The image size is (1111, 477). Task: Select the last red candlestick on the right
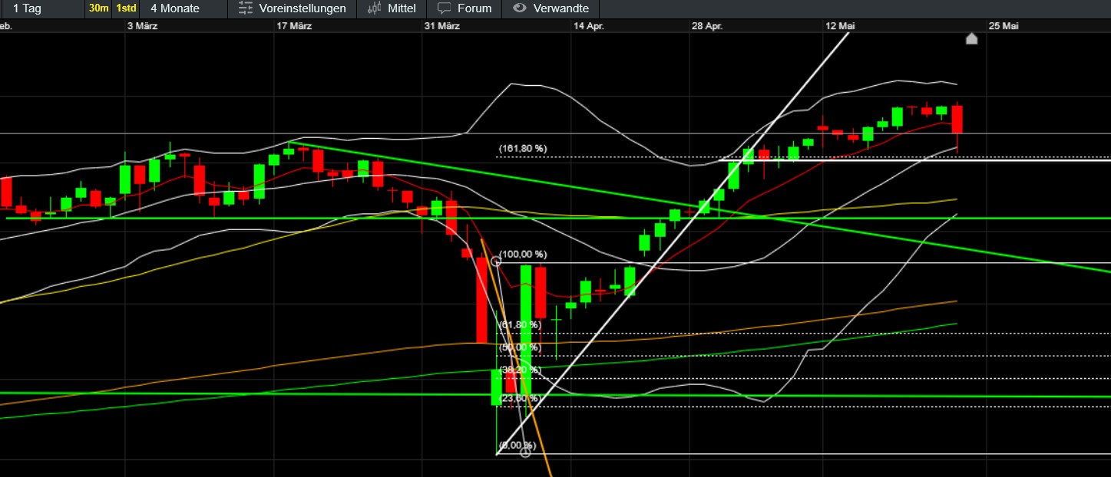[x=957, y=120]
